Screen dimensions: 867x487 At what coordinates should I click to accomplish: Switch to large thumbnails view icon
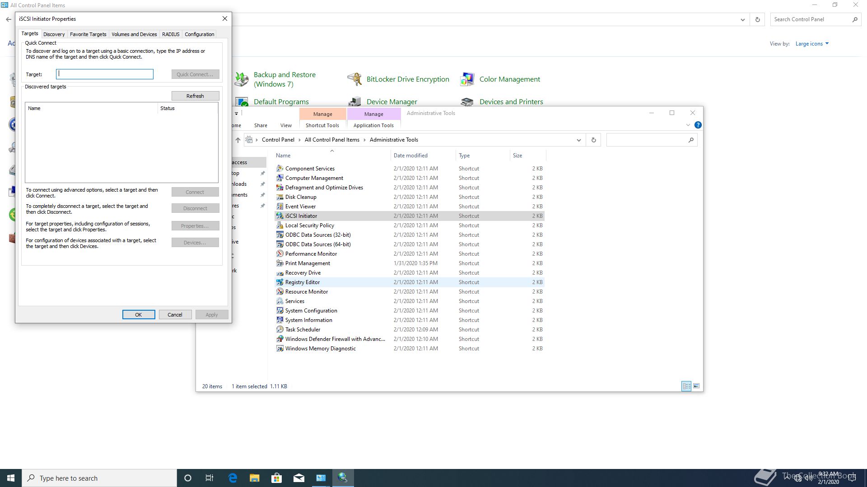coord(696,386)
